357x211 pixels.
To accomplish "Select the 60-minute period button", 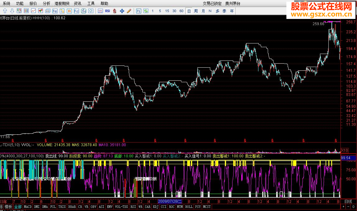I will [x=182, y=11].
